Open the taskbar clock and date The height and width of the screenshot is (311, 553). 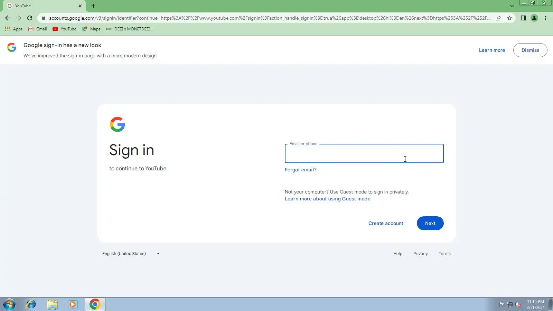(535, 304)
